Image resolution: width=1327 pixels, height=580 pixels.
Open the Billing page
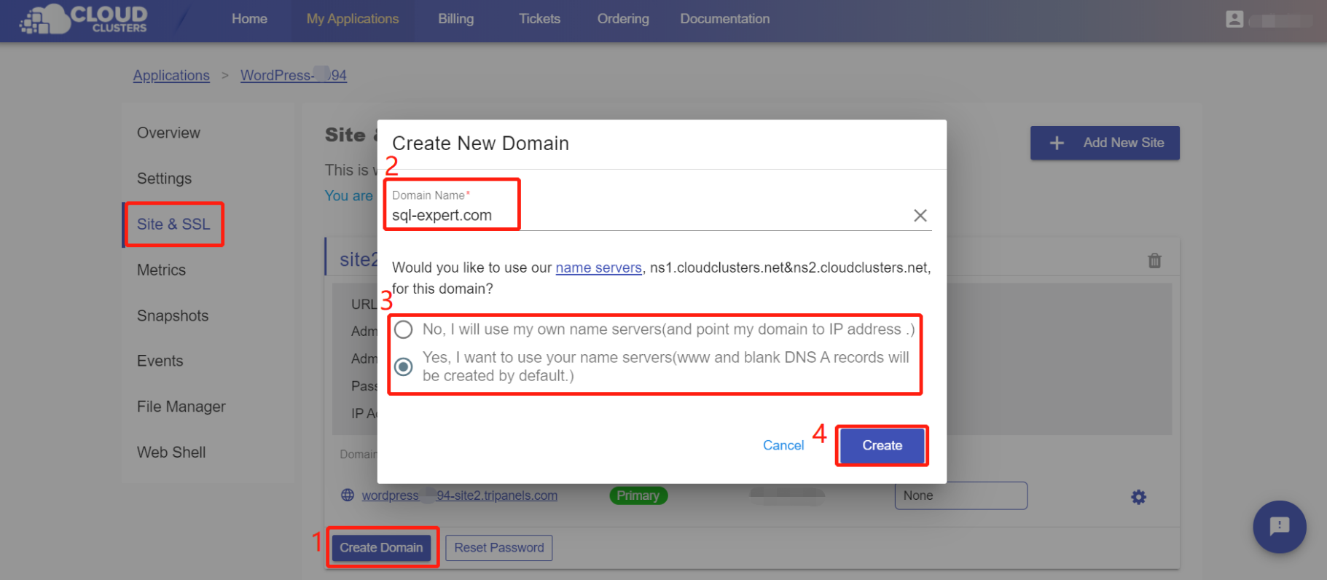(x=456, y=19)
